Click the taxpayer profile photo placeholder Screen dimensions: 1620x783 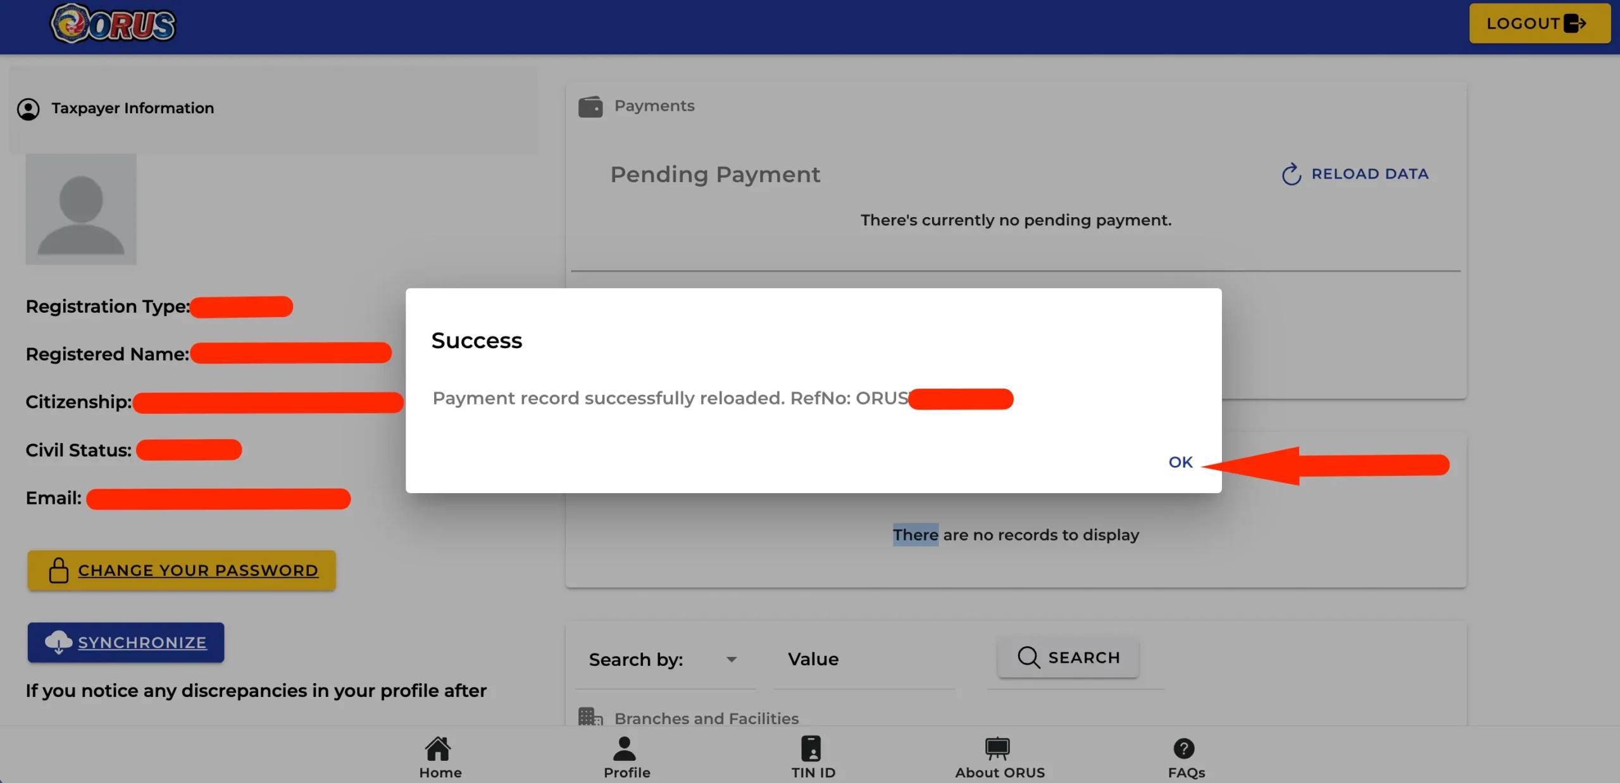click(81, 209)
